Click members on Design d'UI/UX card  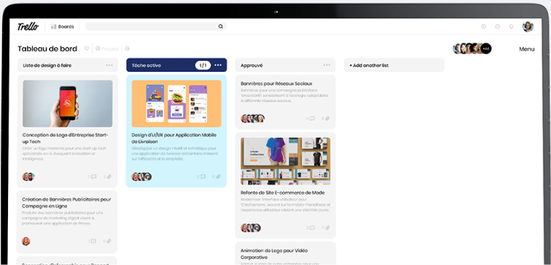[141, 176]
